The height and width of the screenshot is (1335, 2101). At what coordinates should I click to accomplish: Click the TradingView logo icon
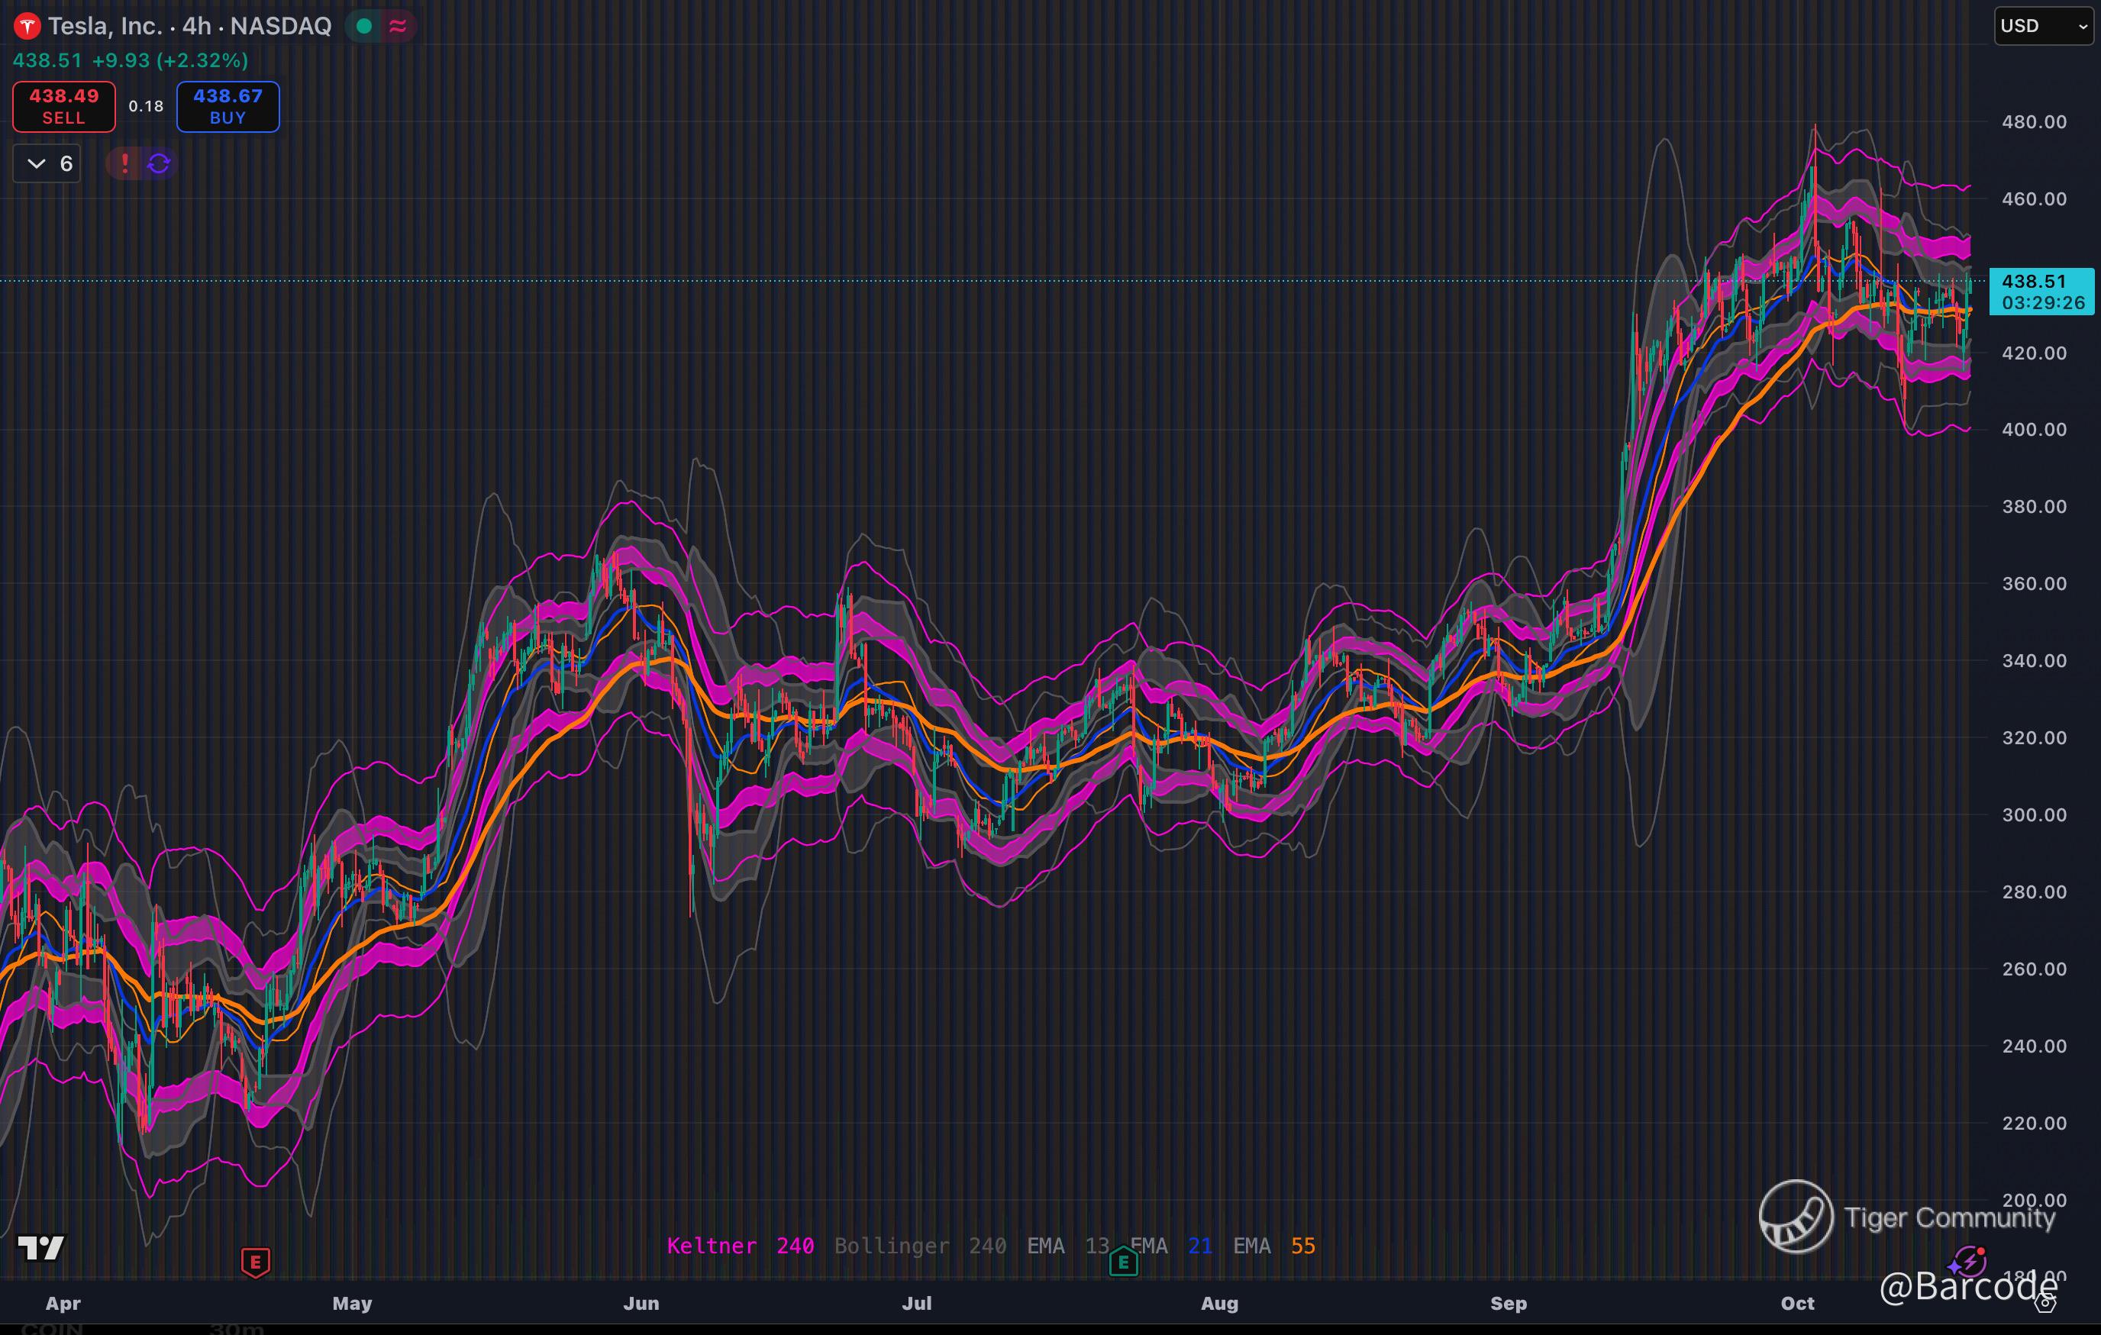point(40,1248)
